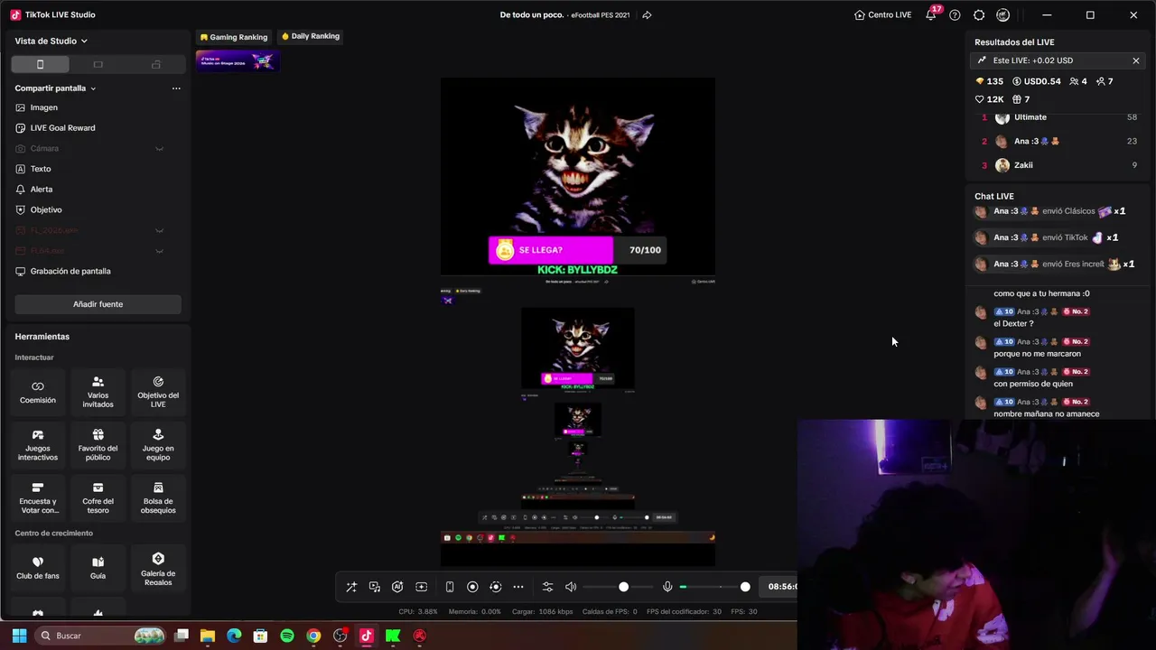
Task: Select portrait studio layout
Action: [40, 64]
